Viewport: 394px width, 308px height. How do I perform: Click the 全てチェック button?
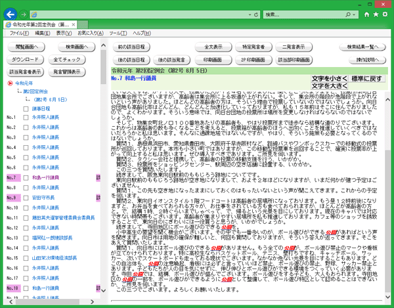point(67,60)
